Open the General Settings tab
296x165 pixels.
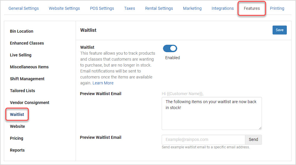pos(24,8)
